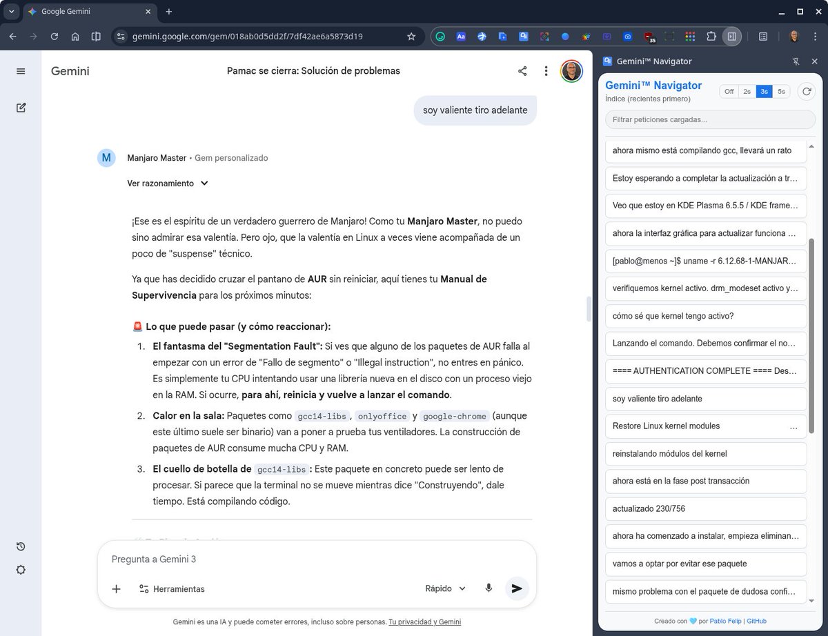Set auto-refresh to Off

(x=729, y=91)
